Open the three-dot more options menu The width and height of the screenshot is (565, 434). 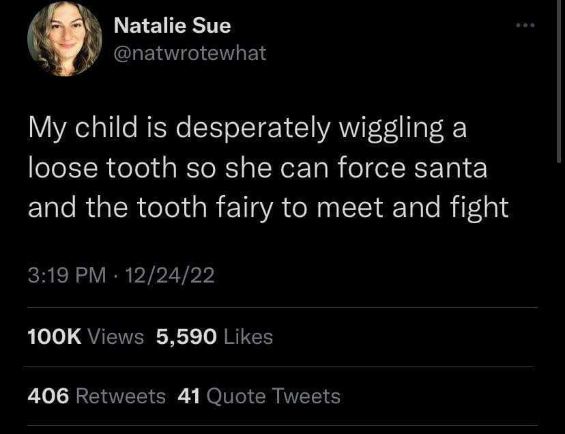526,26
